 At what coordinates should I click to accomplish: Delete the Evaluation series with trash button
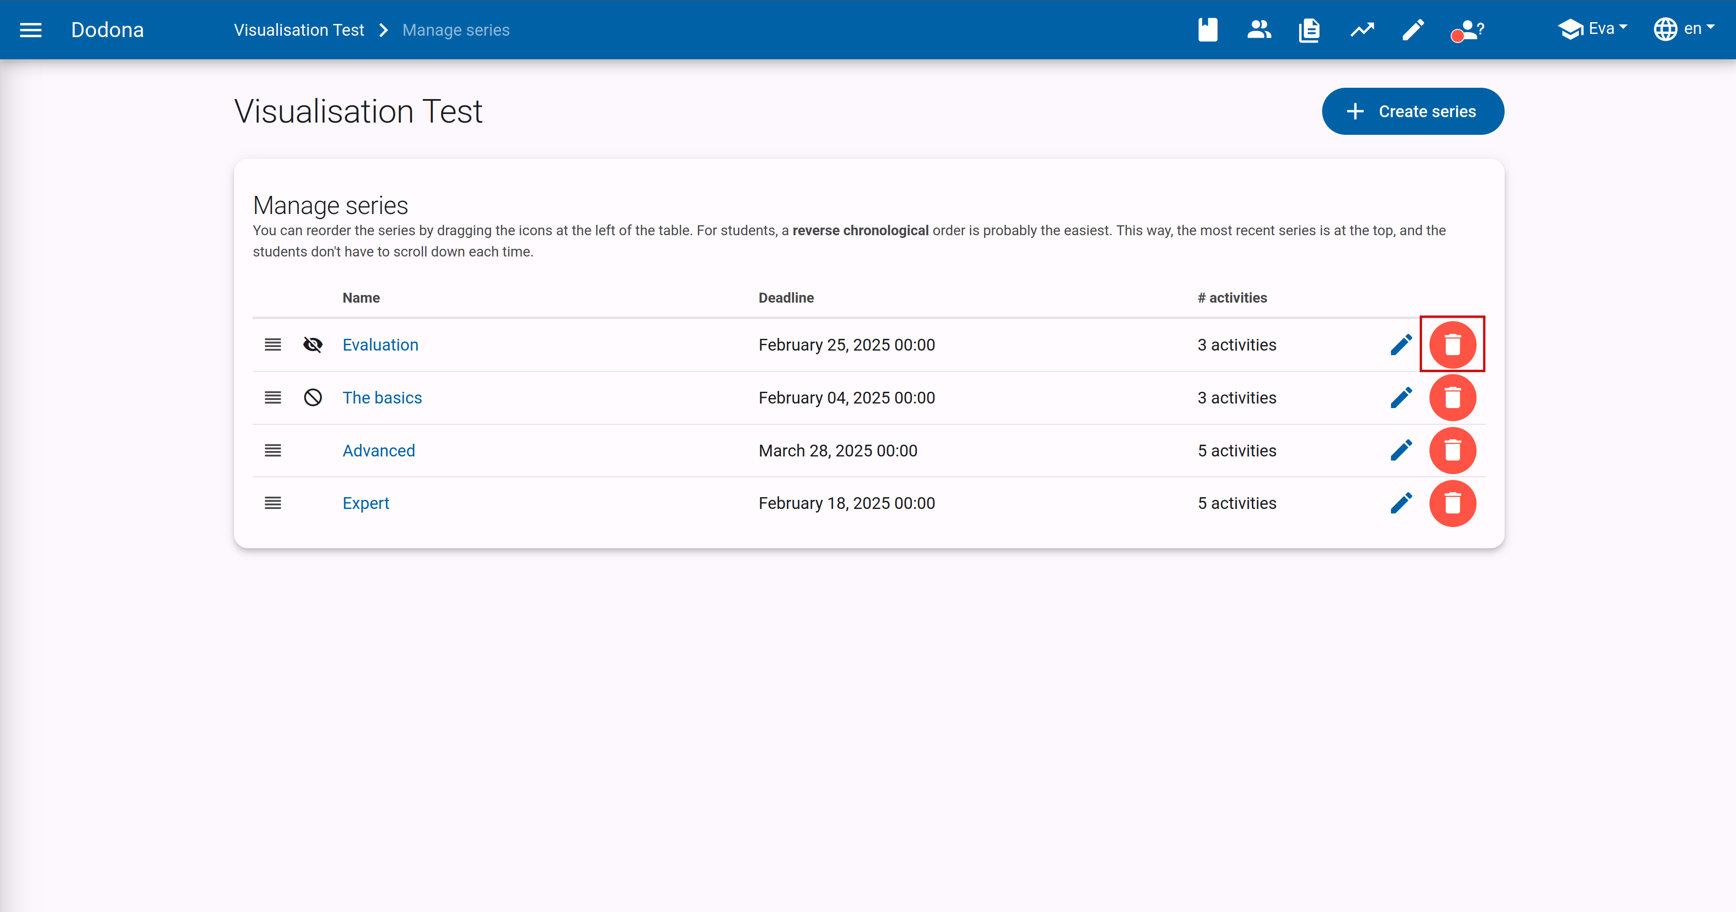[x=1452, y=345]
